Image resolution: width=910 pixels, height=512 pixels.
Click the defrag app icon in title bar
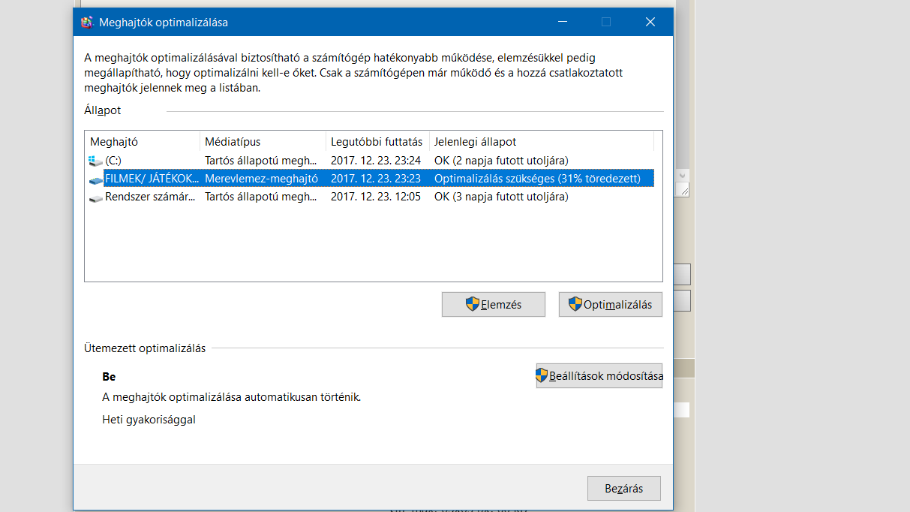coord(87,23)
